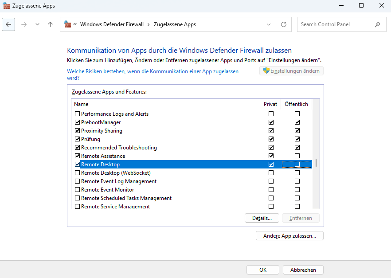This screenshot has height=278, width=391.
Task: Click the firewall icon in title bar
Action: point(7,6)
